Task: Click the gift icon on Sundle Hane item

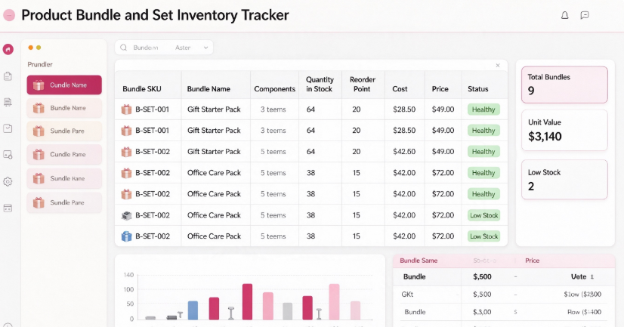Action: point(39,179)
